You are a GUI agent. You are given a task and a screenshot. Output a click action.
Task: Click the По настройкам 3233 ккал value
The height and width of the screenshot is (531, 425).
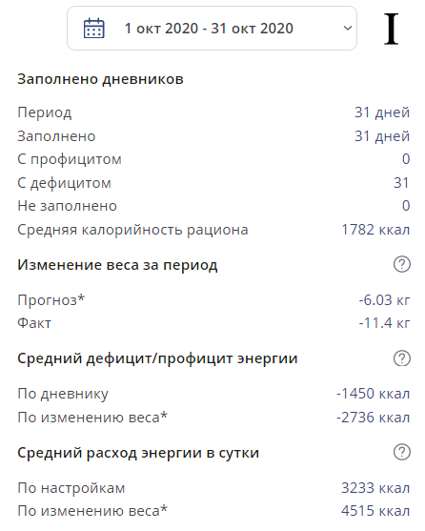click(375, 488)
